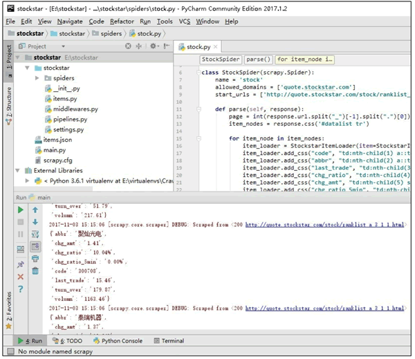The image size is (415, 359).
Task: Click the collapse all icon in Project panel
Action: (139, 46)
